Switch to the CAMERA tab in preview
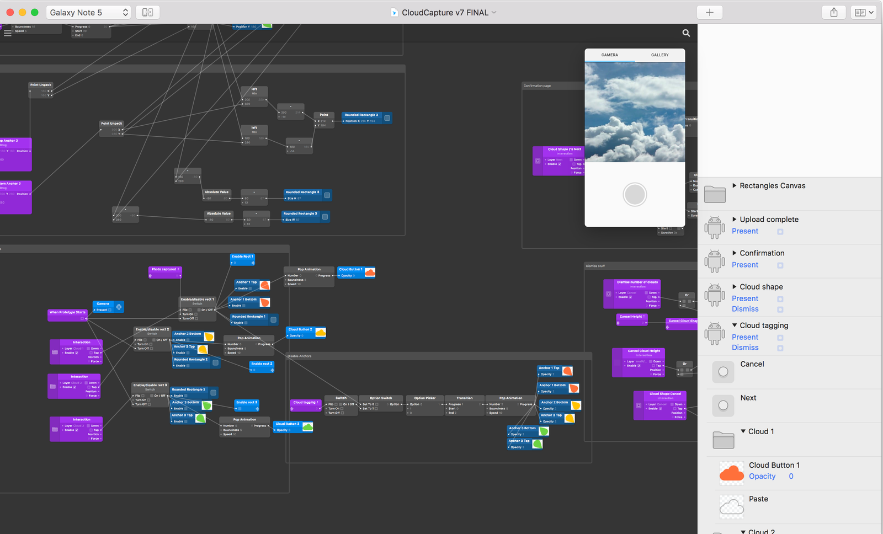The width and height of the screenshot is (883, 534). [610, 55]
